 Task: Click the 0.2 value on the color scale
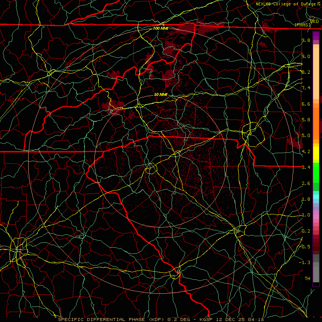(306, 231)
